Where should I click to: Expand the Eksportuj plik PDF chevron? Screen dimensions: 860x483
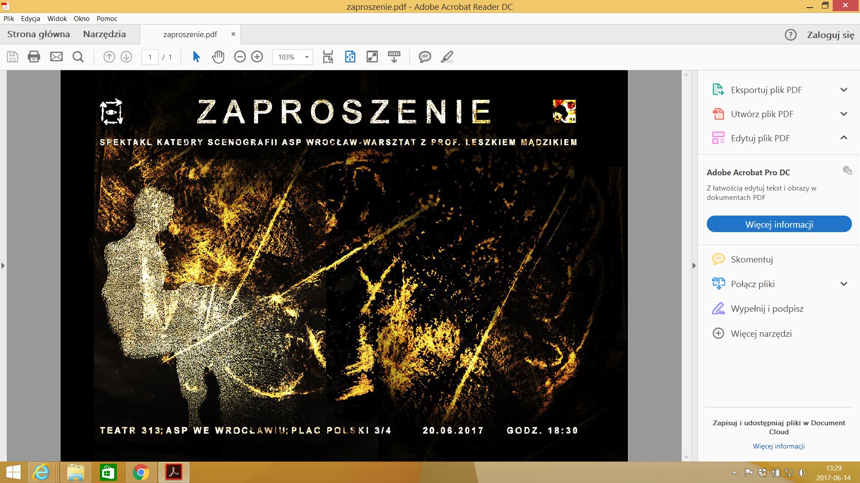tap(844, 90)
